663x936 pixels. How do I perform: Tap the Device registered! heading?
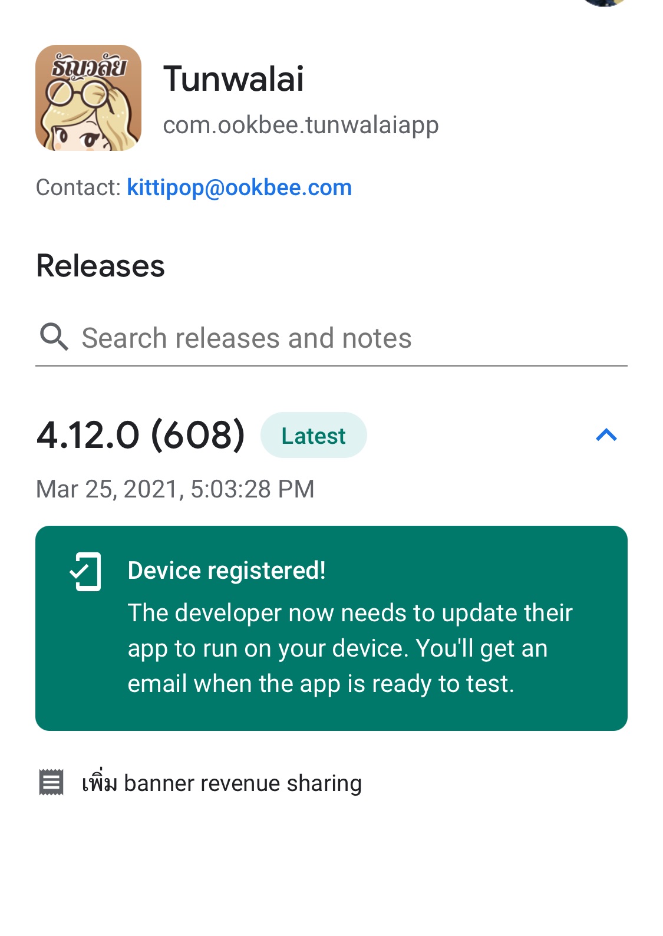[x=226, y=571]
